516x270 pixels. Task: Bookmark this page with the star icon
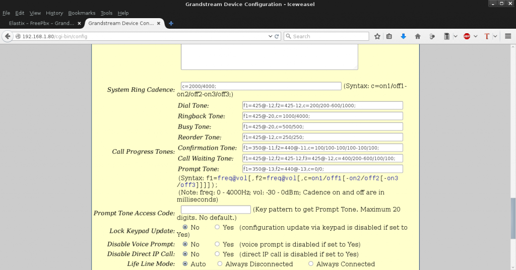point(377,36)
